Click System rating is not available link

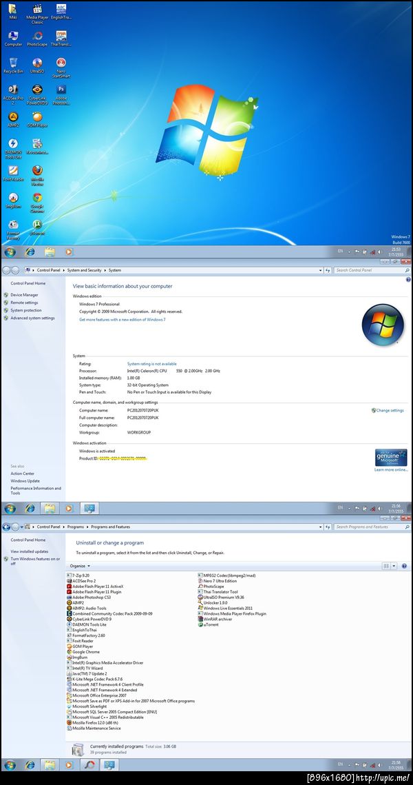click(x=151, y=364)
